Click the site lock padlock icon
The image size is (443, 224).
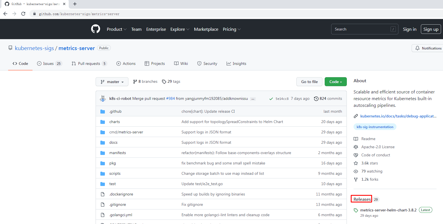[34, 14]
